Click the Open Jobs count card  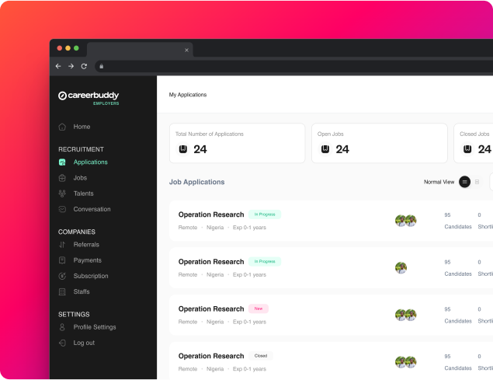pyautogui.click(x=379, y=143)
